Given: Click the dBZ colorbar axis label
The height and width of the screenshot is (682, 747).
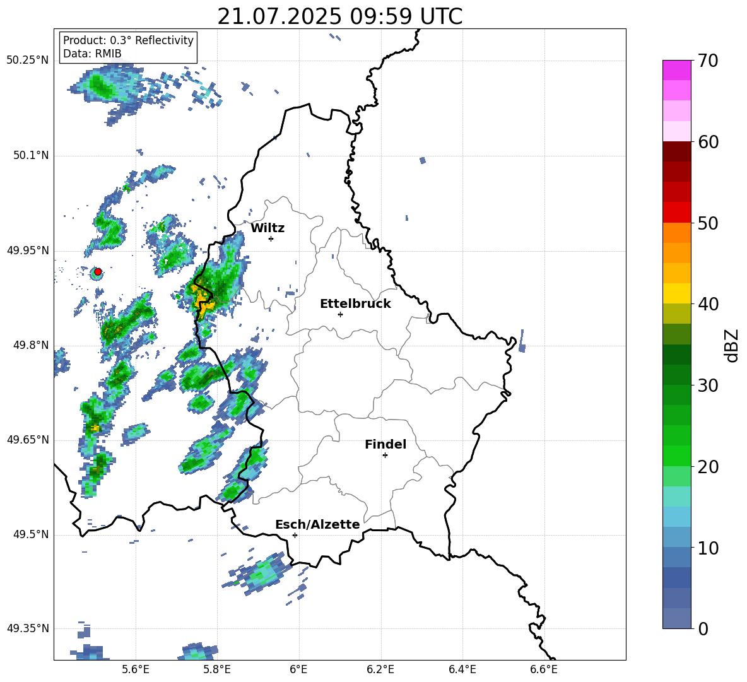Looking at the screenshot, I should (732, 345).
